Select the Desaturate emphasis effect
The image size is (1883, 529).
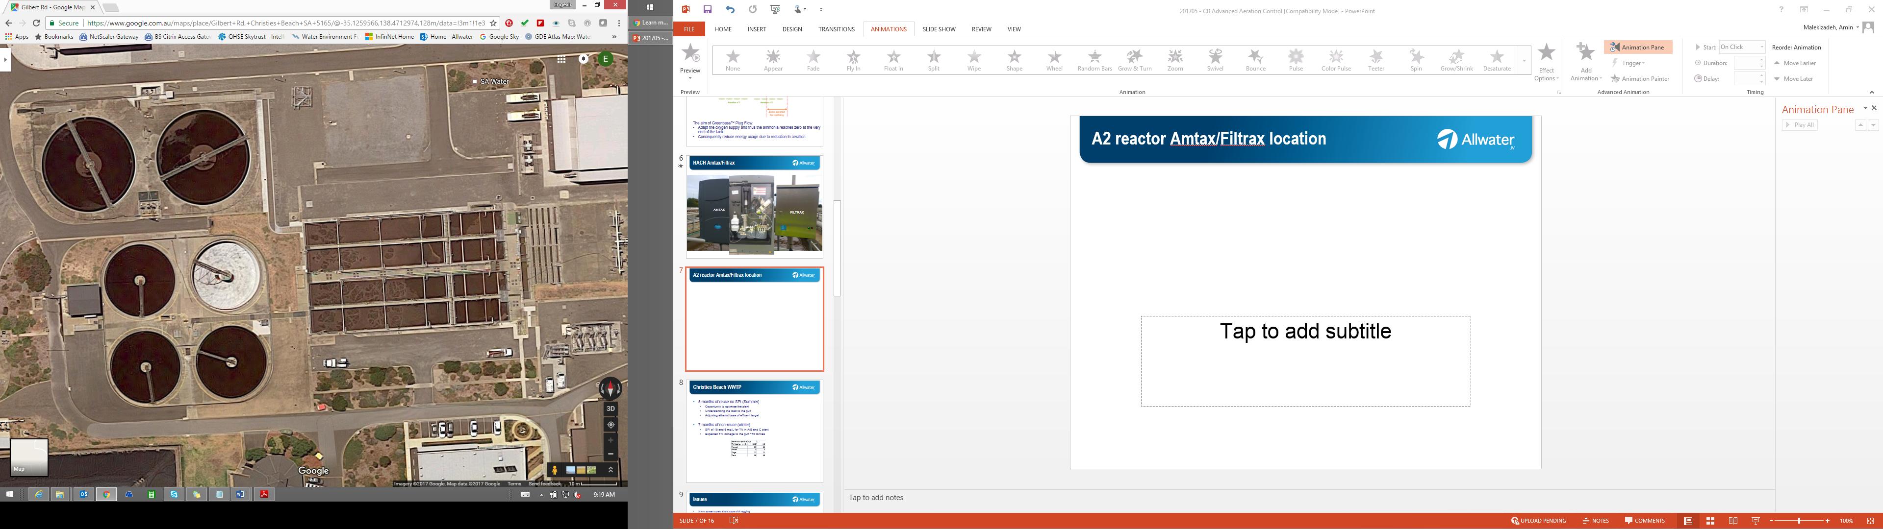(x=1496, y=61)
